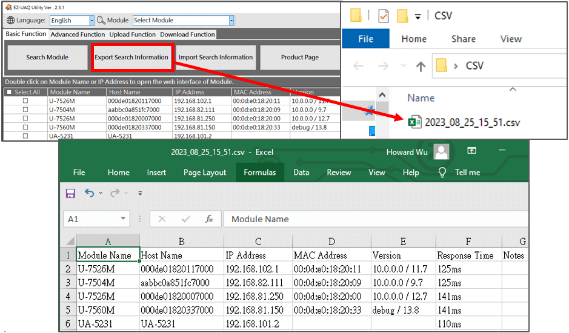Viewport: 569px width, 333px height.
Task: Click the Host Name column header in utility
Action: (x=139, y=92)
